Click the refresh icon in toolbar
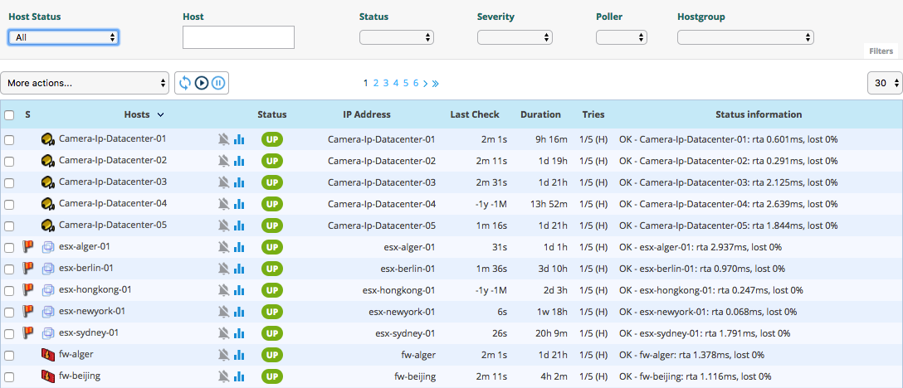This screenshot has height=388, width=903. click(185, 83)
